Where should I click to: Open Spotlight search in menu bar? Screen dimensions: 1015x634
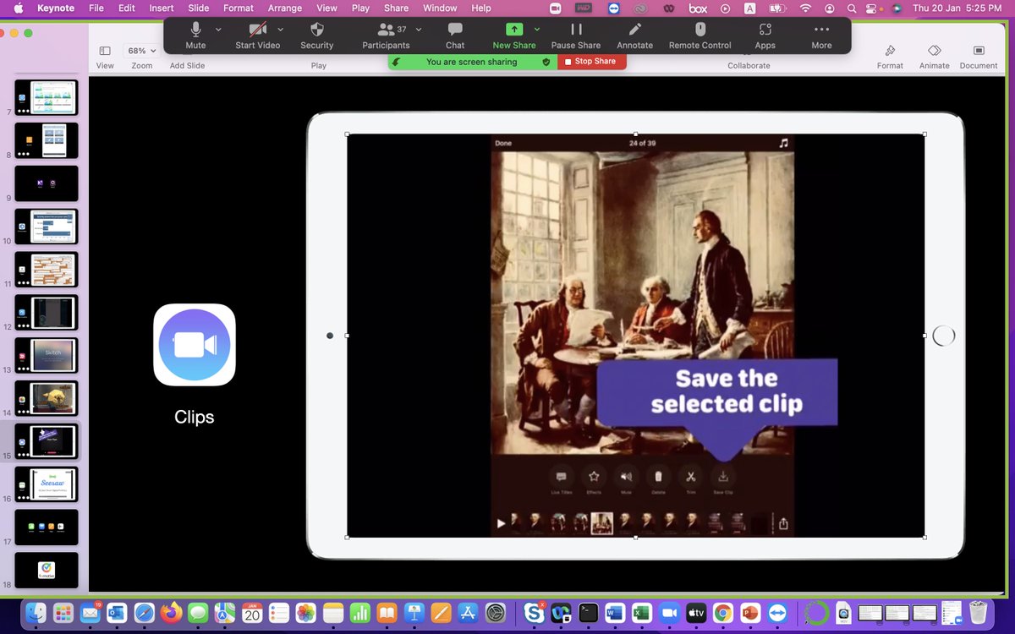(x=851, y=8)
